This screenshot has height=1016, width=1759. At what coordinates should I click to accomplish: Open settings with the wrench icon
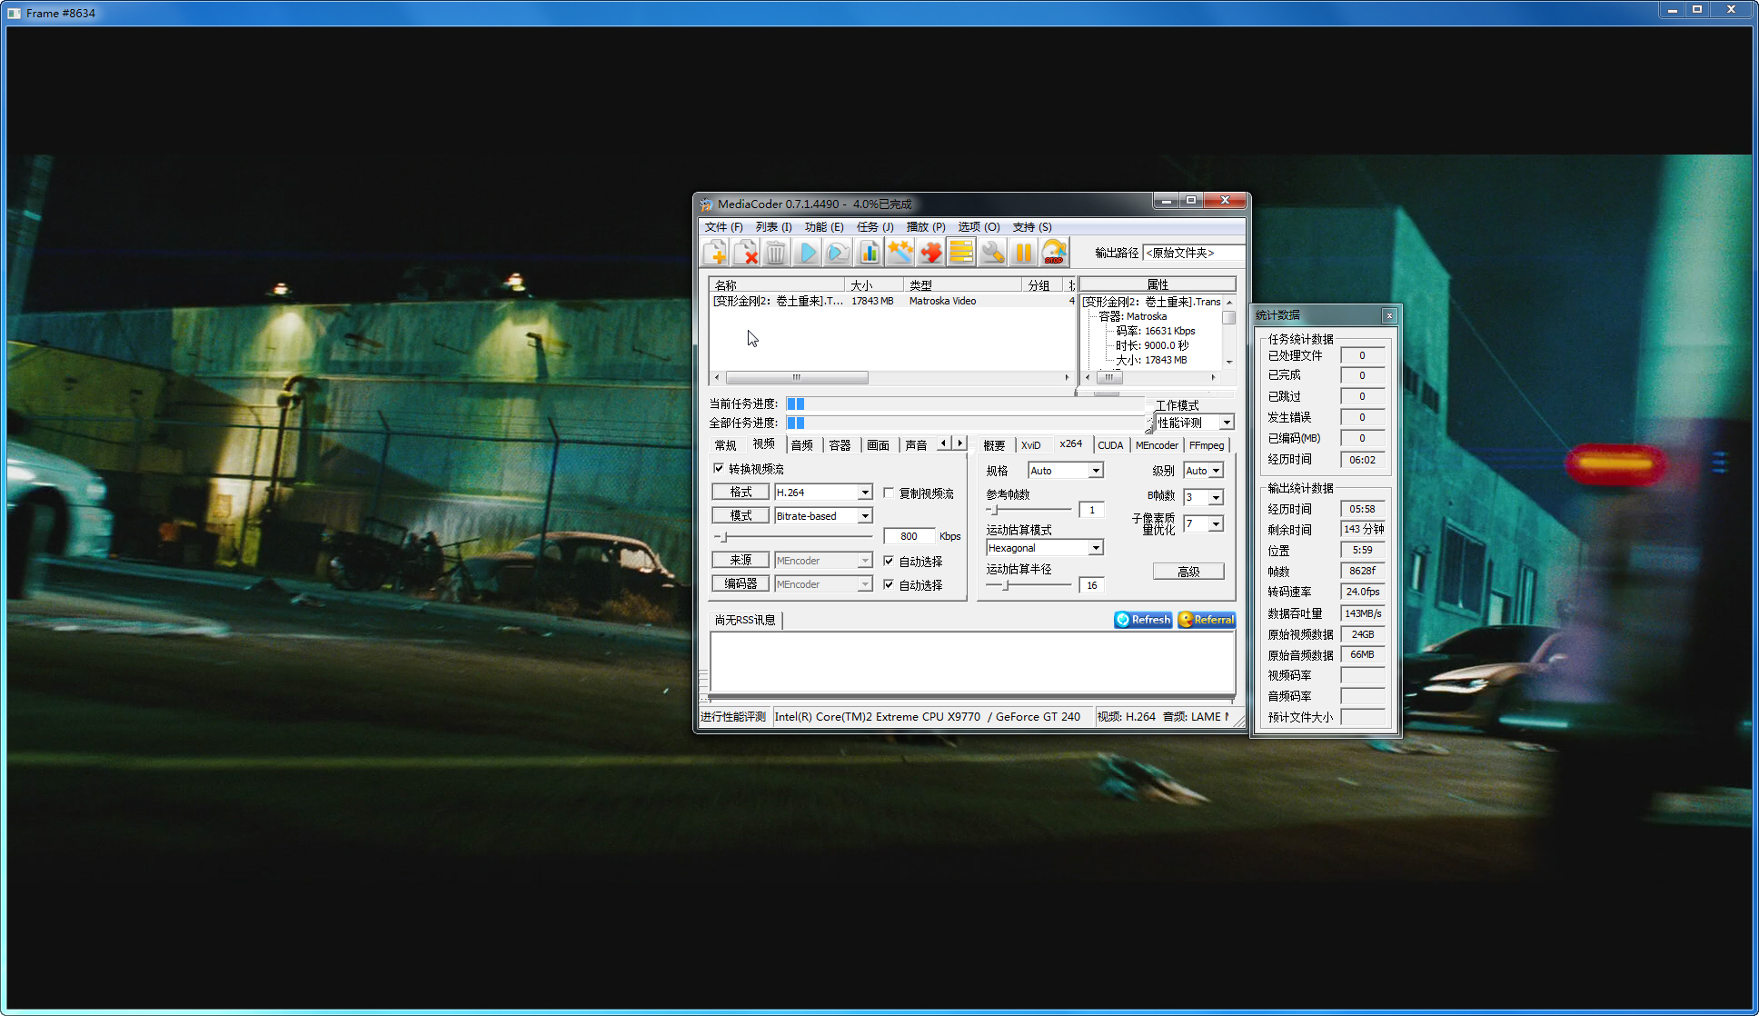(x=993, y=253)
